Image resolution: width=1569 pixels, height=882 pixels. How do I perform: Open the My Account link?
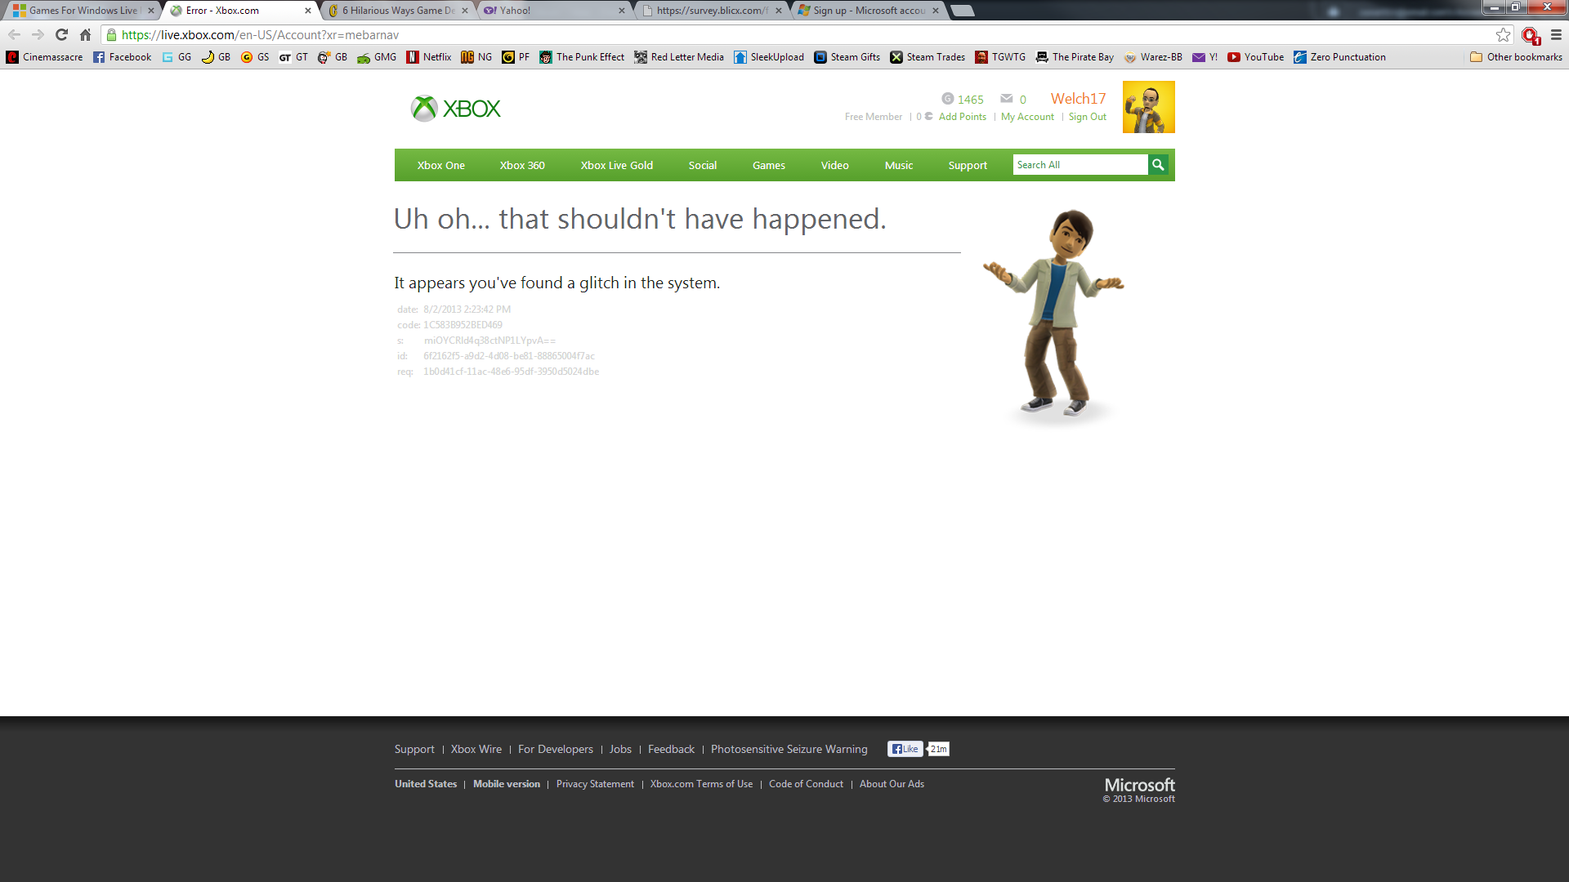pyautogui.click(x=1027, y=117)
